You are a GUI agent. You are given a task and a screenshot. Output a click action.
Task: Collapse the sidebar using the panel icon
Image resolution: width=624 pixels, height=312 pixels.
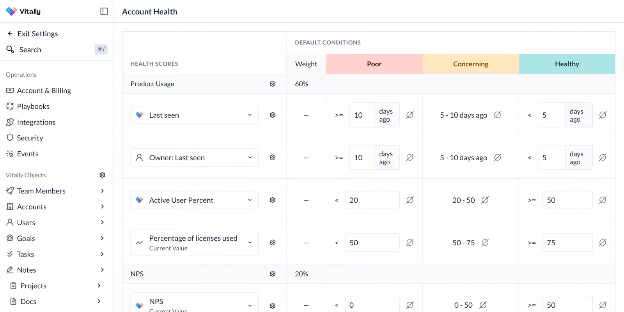104,11
